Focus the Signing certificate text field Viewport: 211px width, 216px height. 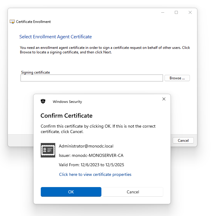pos(91,78)
